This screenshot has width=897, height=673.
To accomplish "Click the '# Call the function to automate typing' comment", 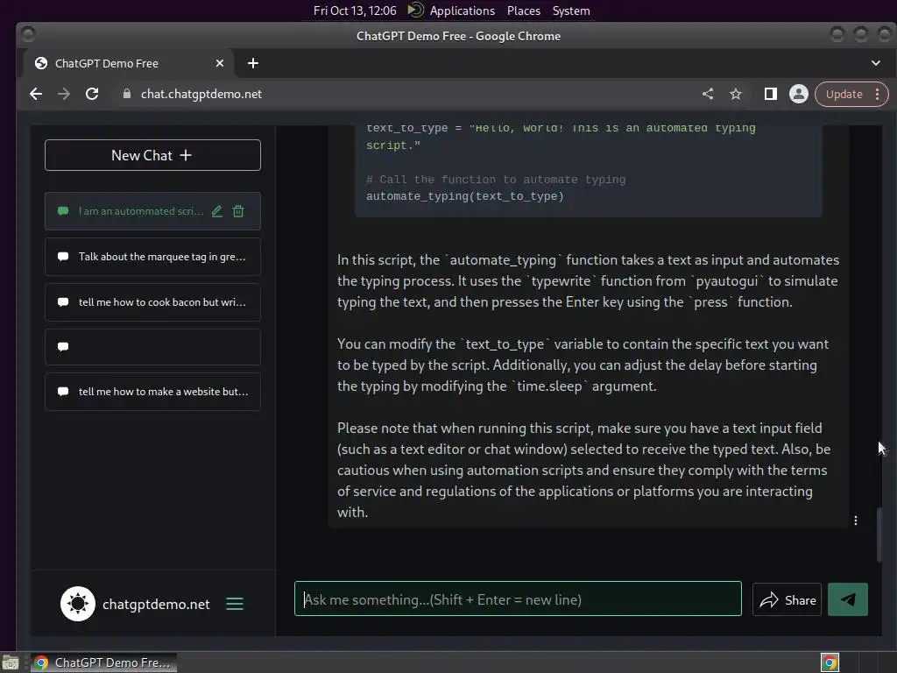I will coord(496,180).
